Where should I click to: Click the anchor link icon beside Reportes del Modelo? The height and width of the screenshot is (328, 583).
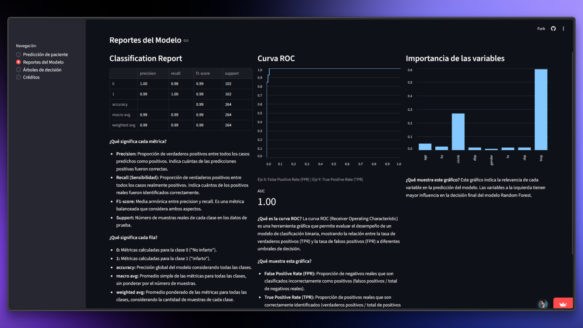186,40
